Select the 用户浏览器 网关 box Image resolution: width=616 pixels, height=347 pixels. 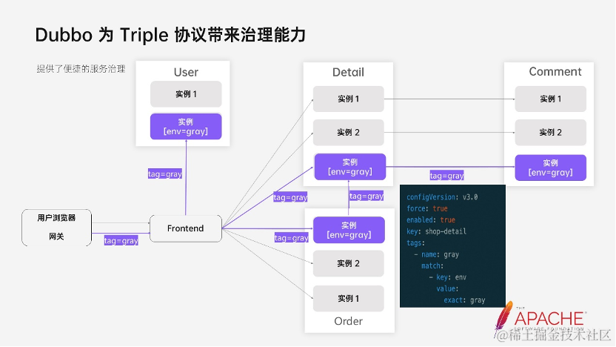click(x=56, y=228)
